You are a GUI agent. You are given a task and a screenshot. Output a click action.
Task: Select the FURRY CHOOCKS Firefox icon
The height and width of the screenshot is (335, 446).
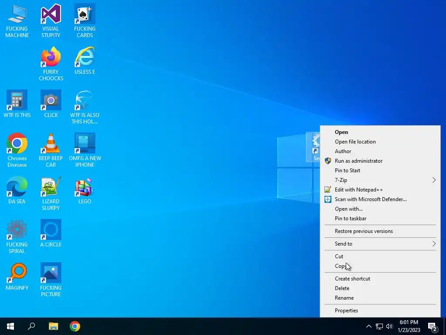click(x=51, y=64)
